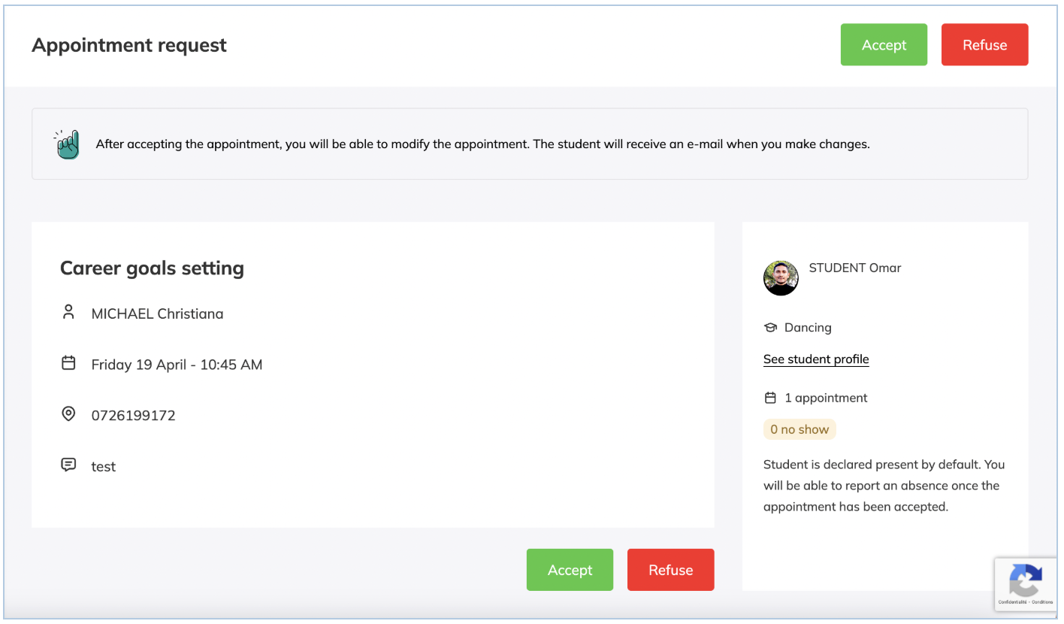Click the STUDENT Omar name
This screenshot has height=624, width=1064.
click(x=854, y=268)
